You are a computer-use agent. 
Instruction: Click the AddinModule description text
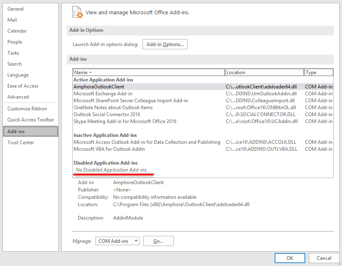pos(128,218)
